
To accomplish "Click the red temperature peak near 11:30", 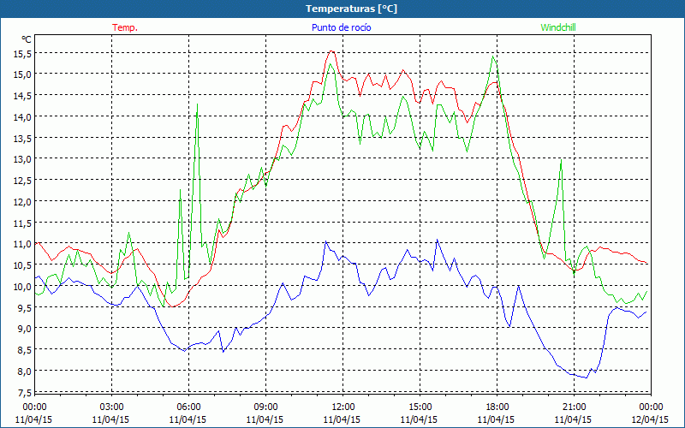I will point(331,51).
